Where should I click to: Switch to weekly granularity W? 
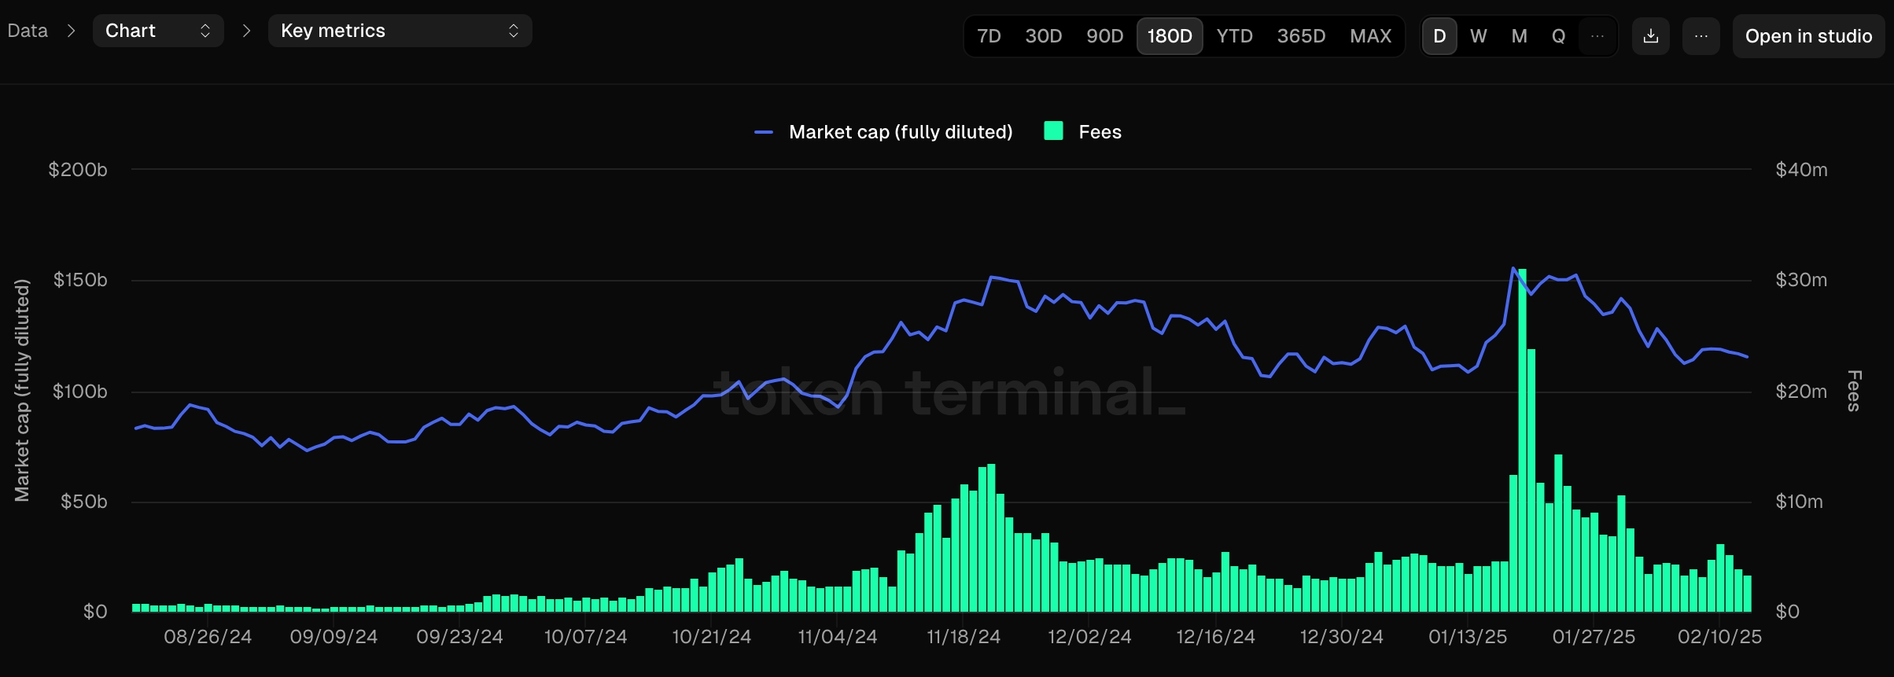1479,36
